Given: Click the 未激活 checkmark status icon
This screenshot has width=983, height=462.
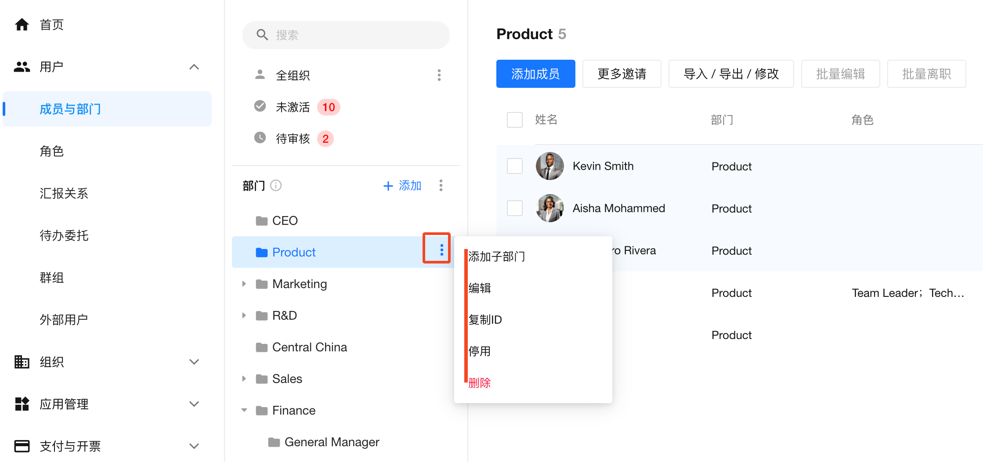Looking at the screenshot, I should (x=260, y=106).
